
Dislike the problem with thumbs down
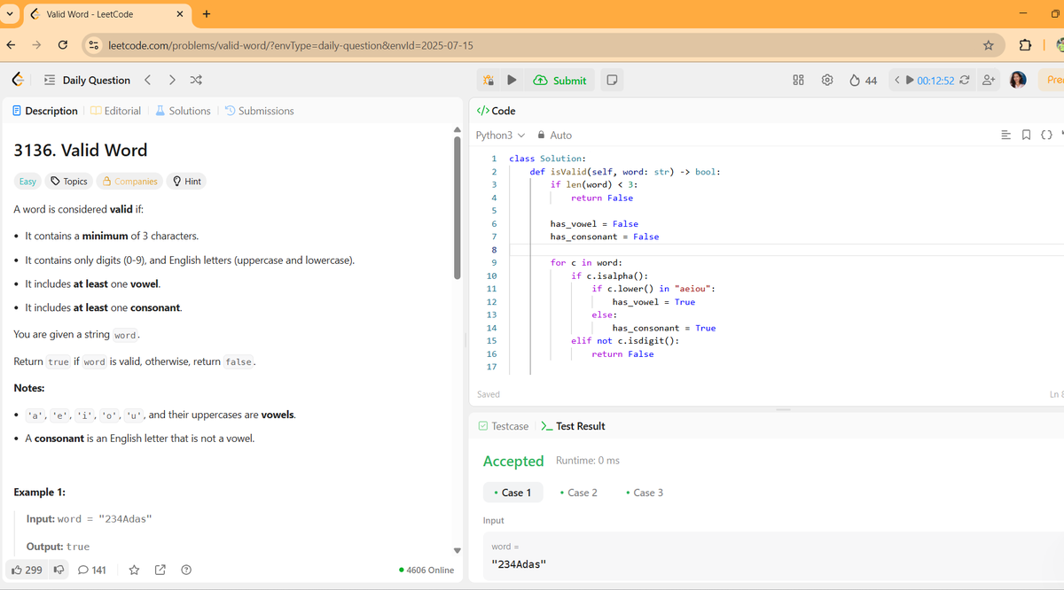[59, 570]
